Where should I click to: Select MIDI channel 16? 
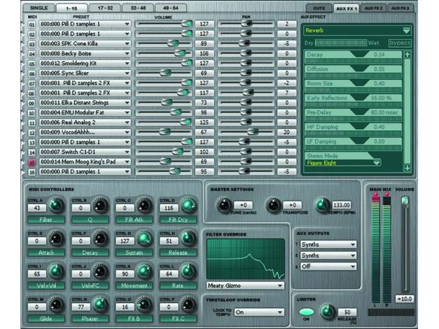(32, 172)
